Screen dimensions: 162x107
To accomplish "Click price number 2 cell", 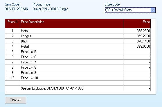I will [12, 36].
